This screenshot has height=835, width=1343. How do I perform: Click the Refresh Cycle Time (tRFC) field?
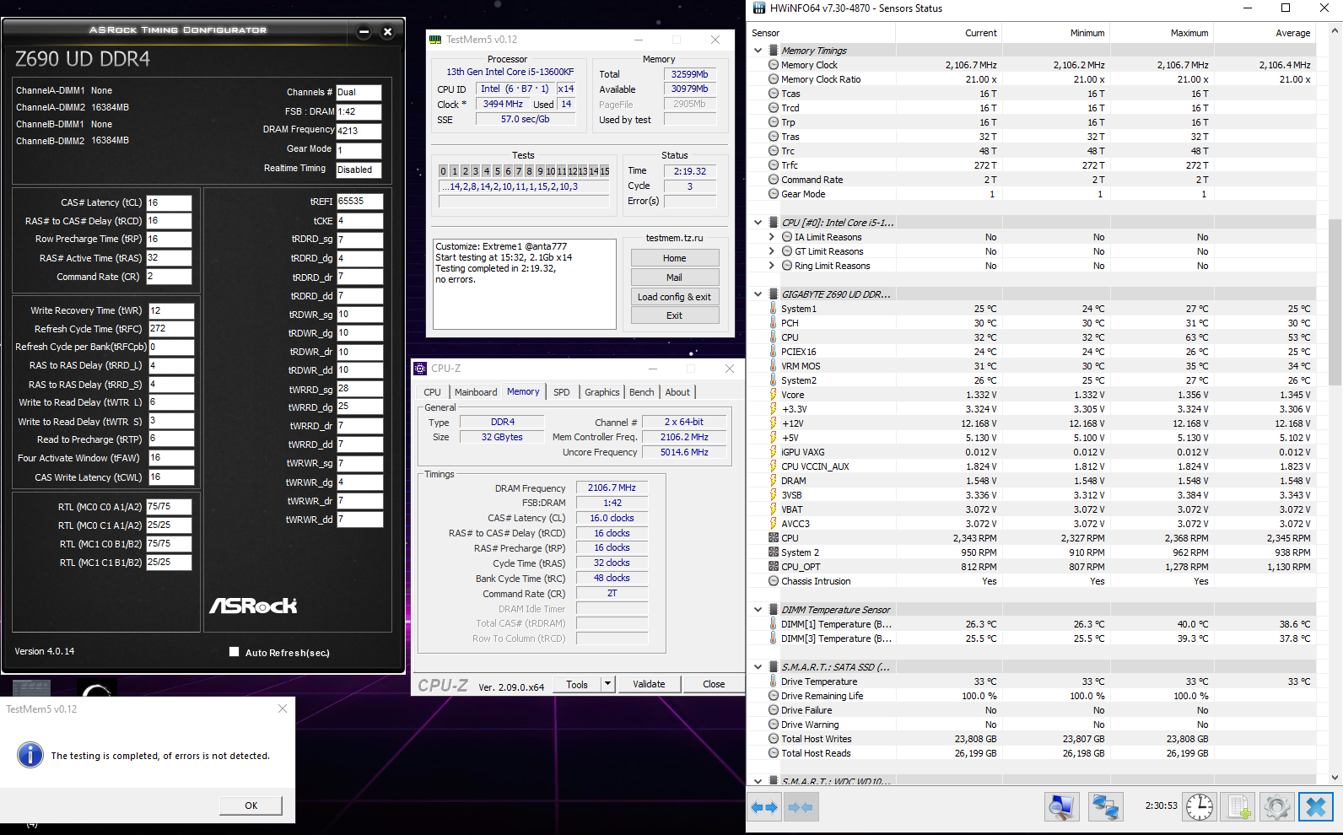click(171, 329)
